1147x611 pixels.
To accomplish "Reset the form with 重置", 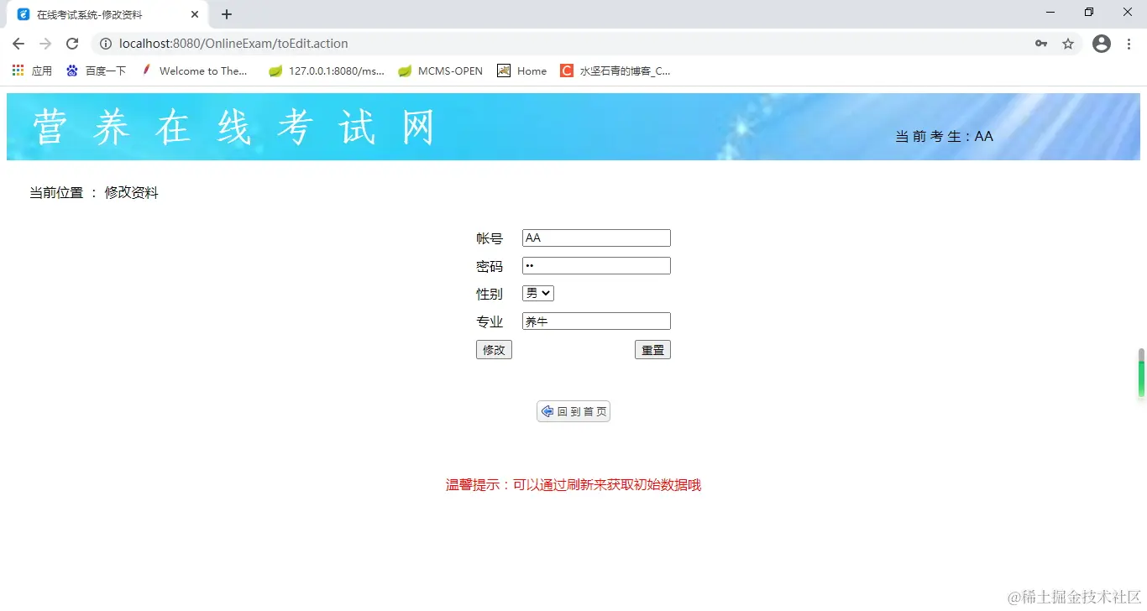I will tap(652, 349).
